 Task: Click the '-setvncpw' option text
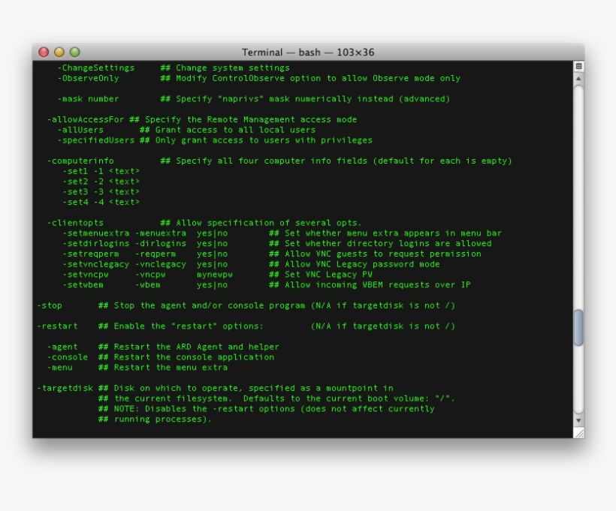86,275
